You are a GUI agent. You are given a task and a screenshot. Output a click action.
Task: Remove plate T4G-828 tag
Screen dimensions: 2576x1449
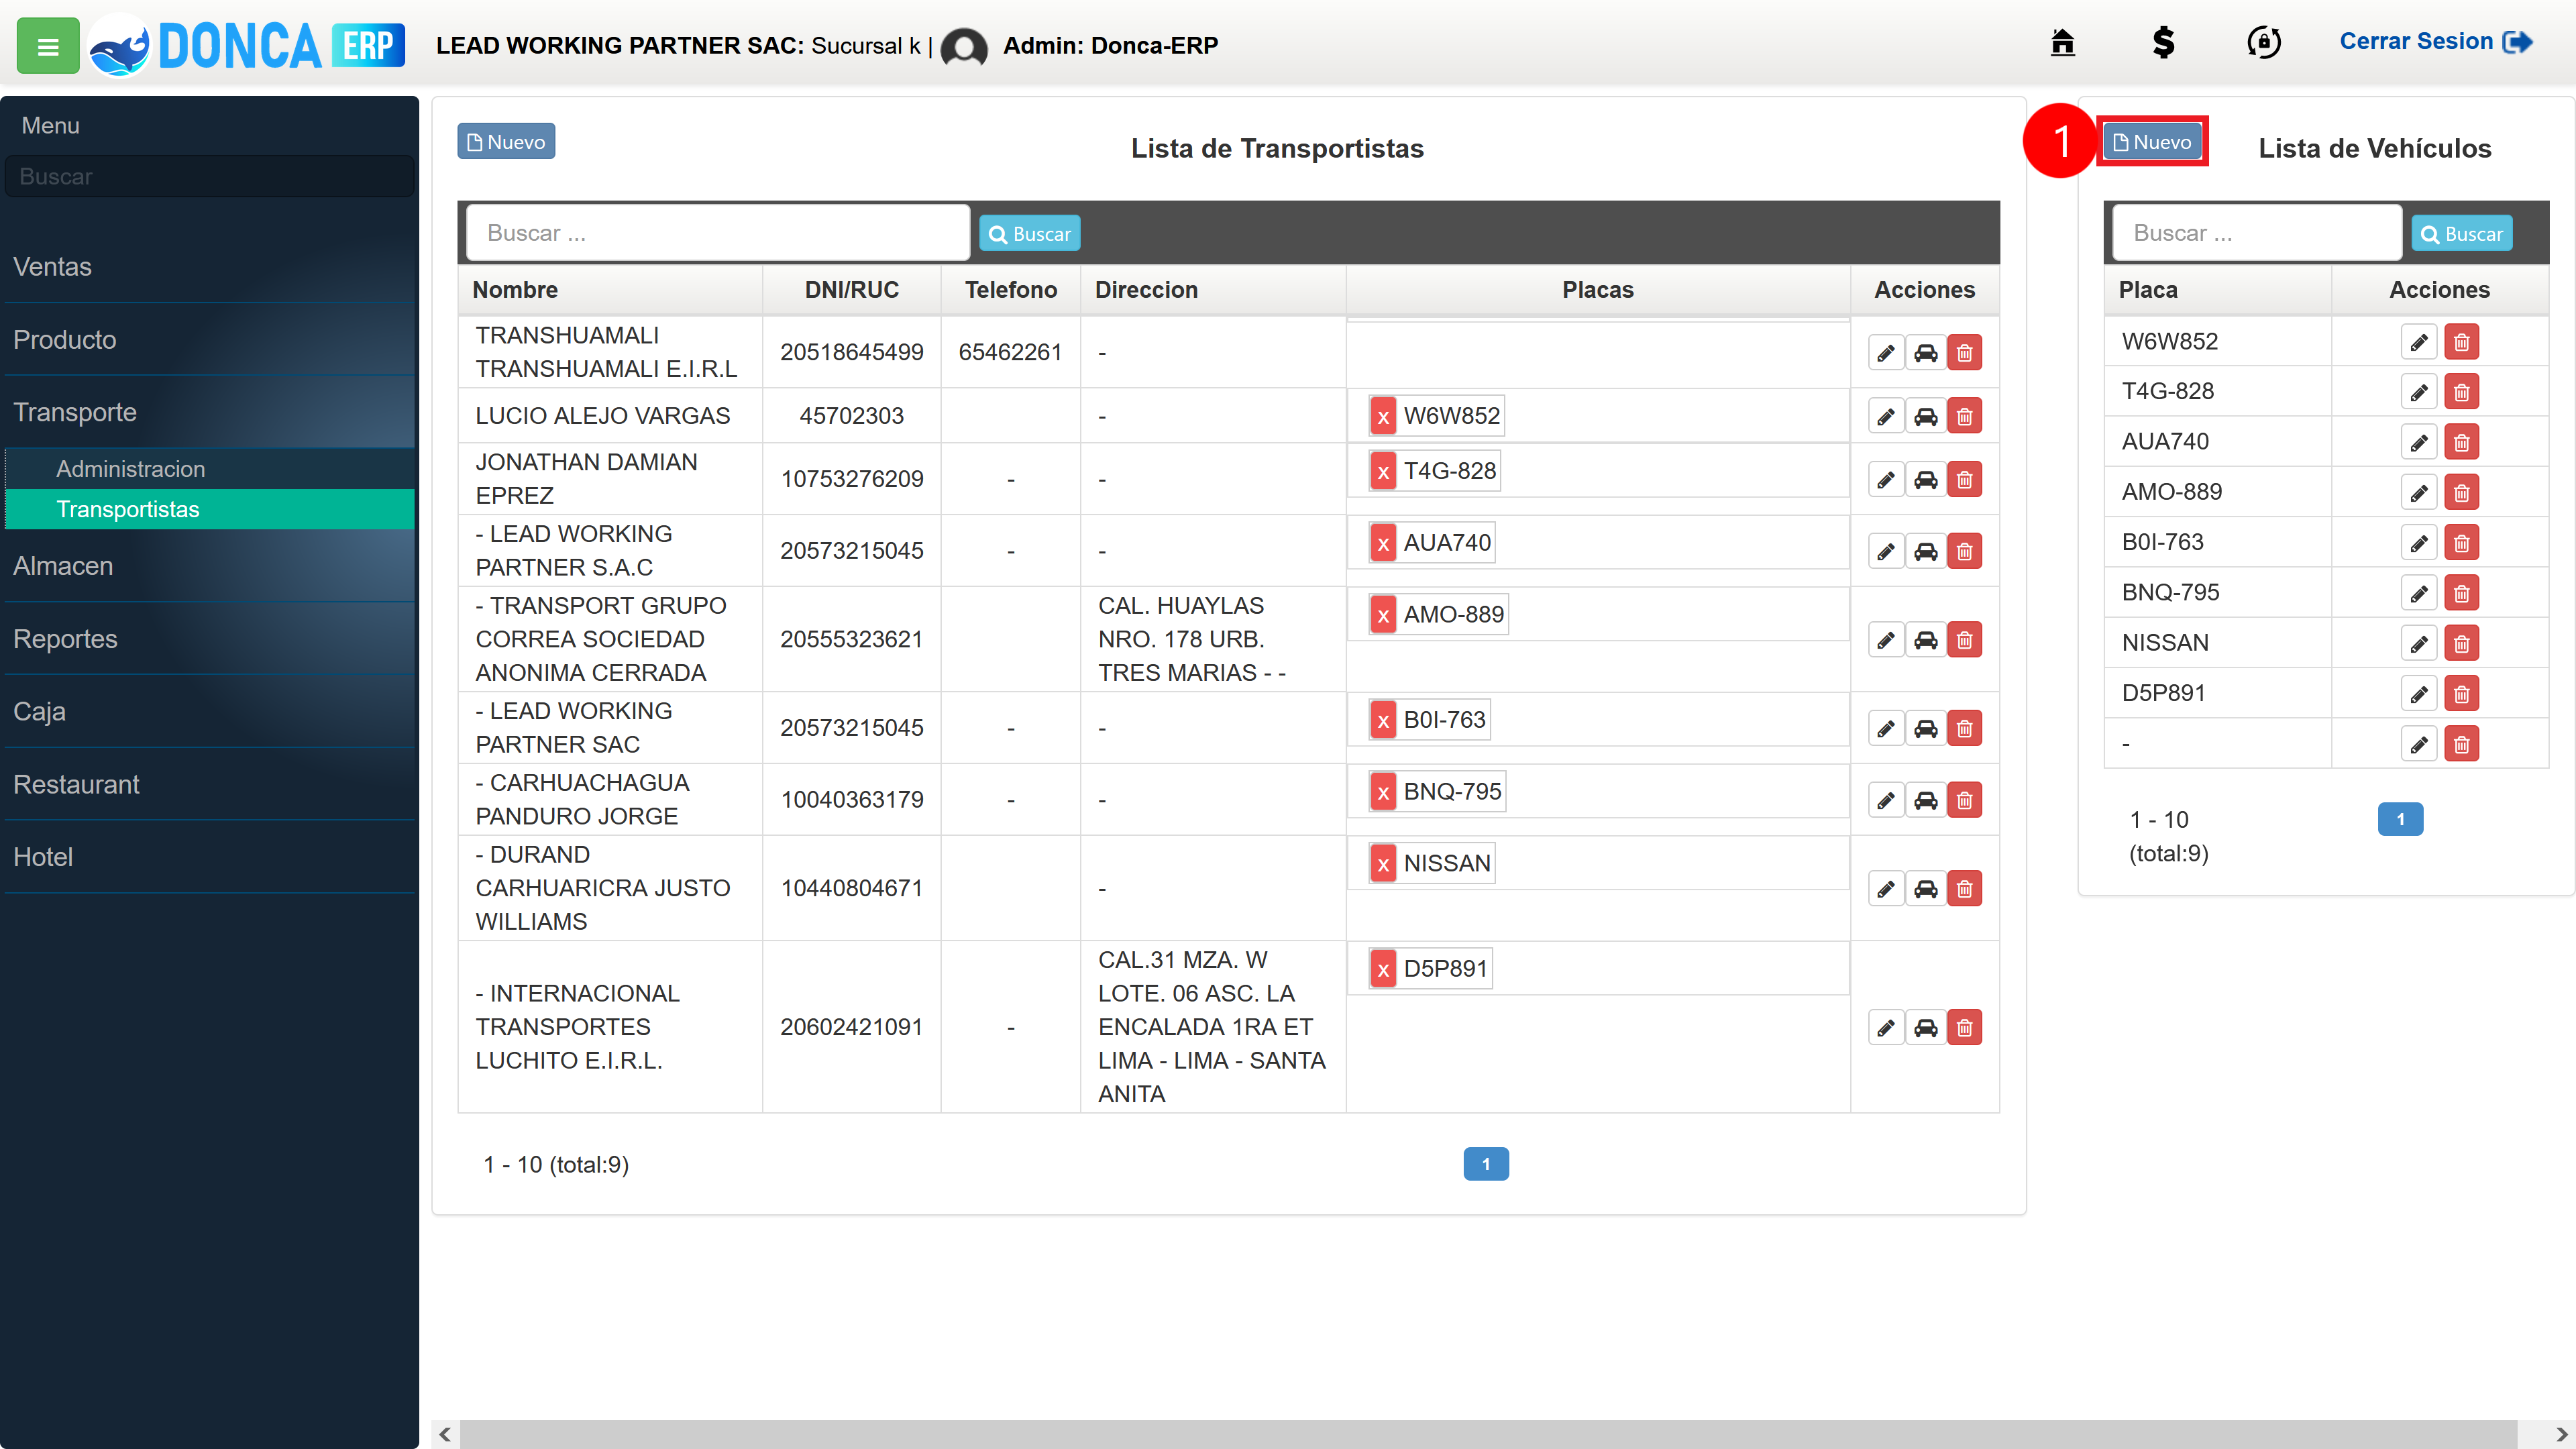coord(1383,471)
